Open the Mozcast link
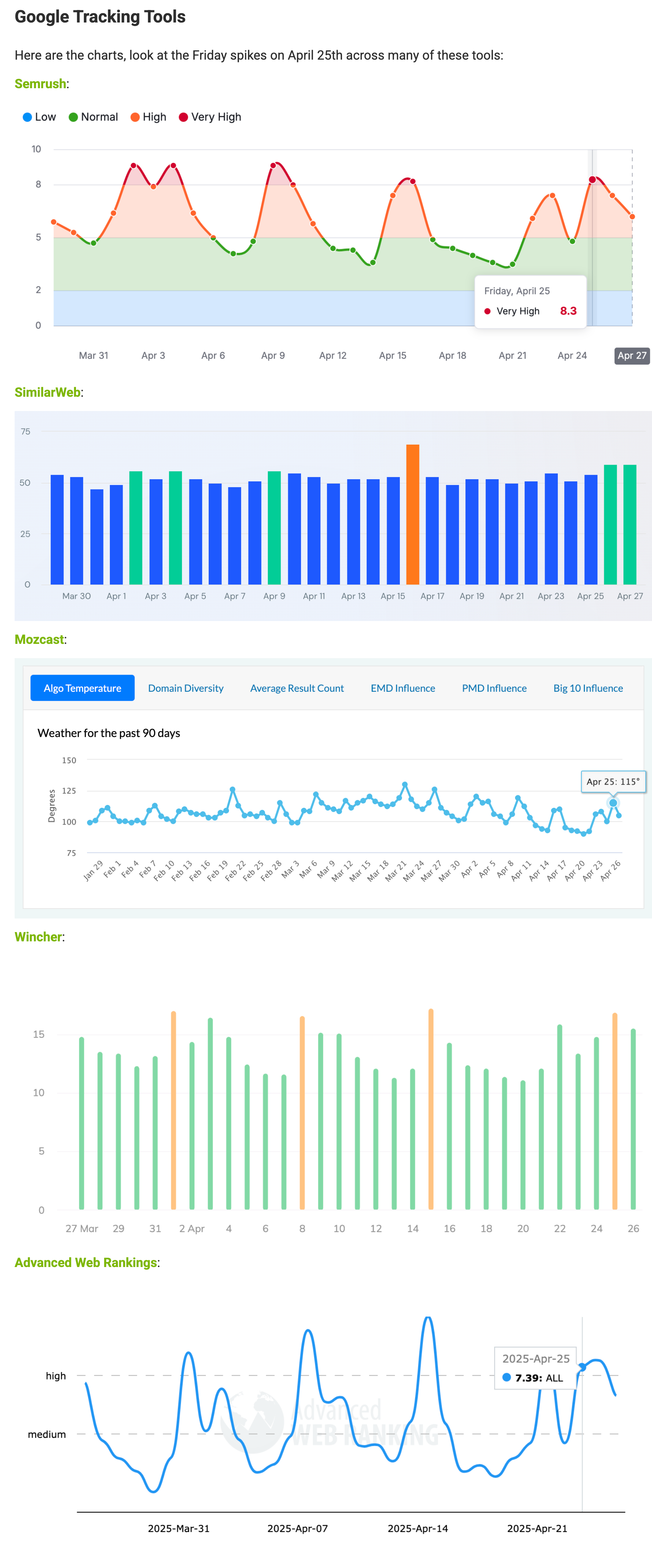This screenshot has width=652, height=1547. 39,640
